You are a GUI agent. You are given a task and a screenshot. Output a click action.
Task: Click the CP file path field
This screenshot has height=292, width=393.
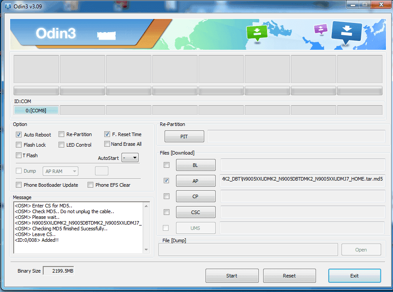pyautogui.click(x=303, y=196)
